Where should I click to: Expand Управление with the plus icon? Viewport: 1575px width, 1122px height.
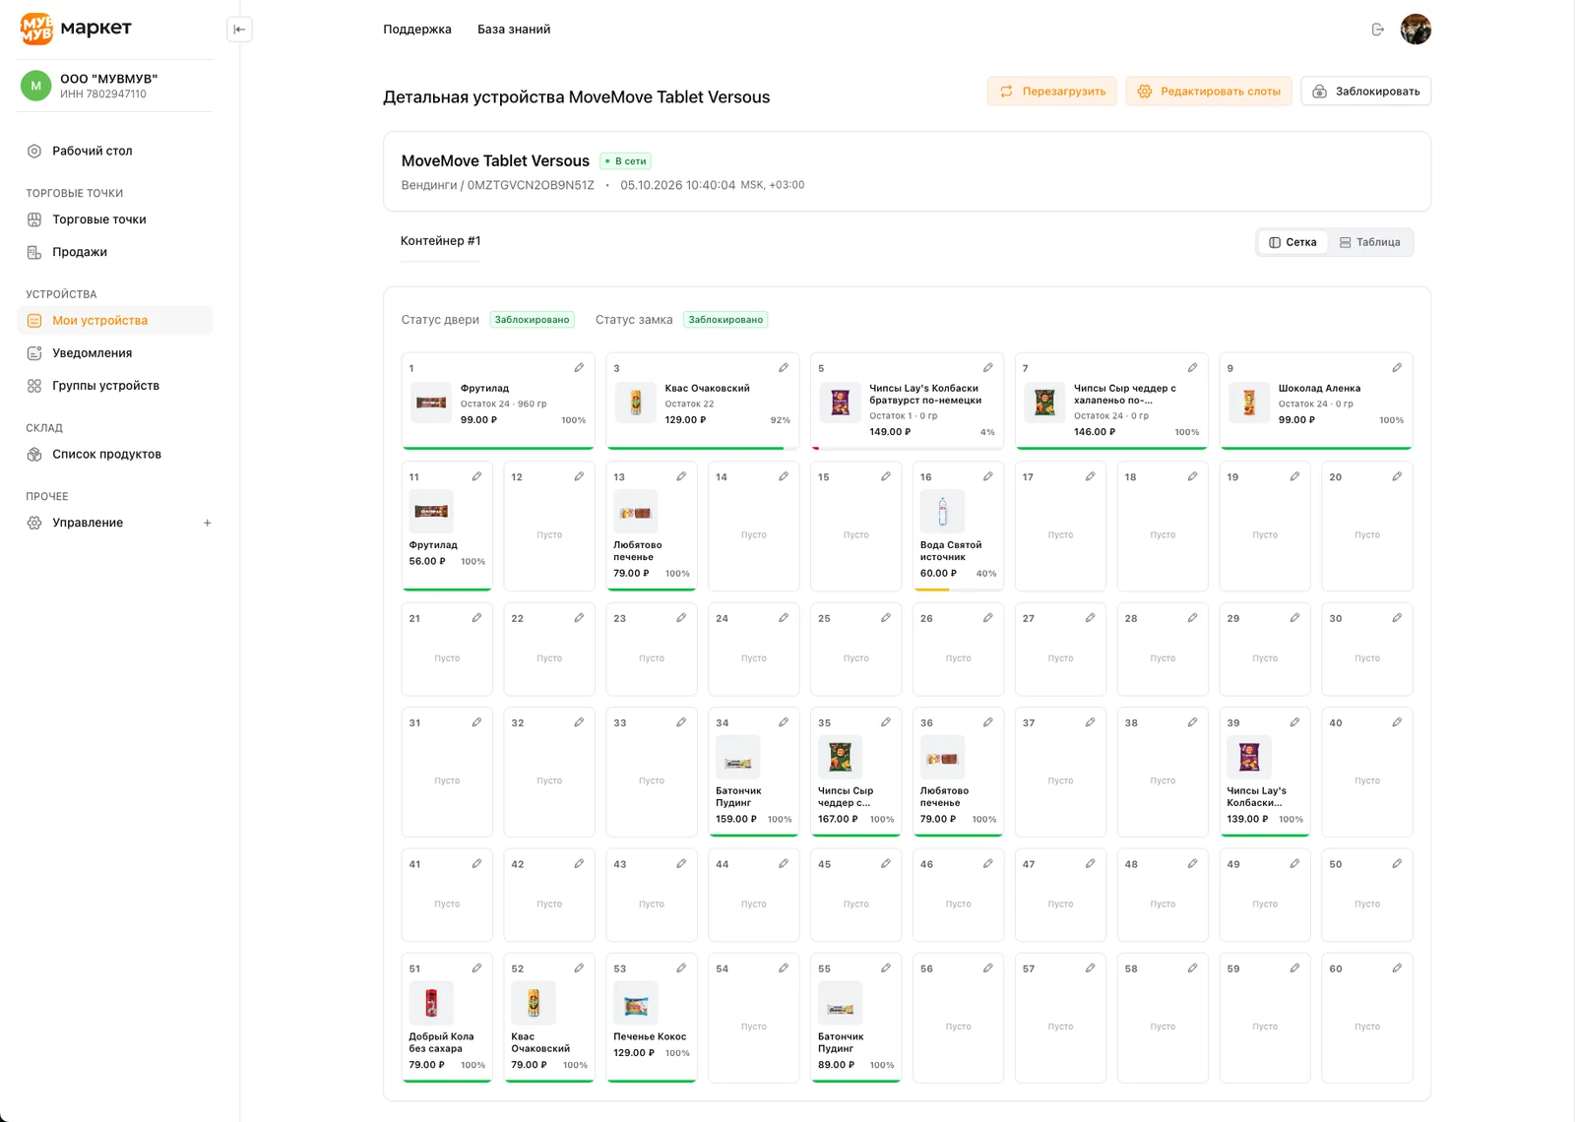pyautogui.click(x=207, y=523)
